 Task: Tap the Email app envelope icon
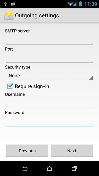(9, 15)
